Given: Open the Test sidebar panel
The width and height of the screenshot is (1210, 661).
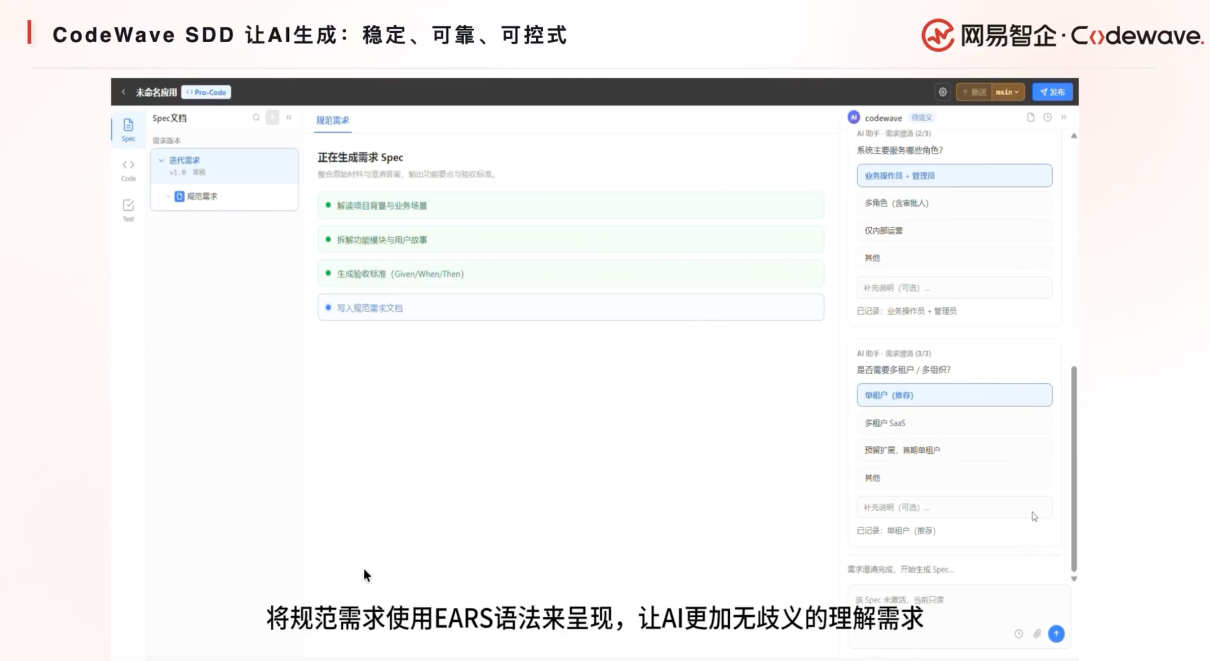Looking at the screenshot, I should click(x=128, y=210).
